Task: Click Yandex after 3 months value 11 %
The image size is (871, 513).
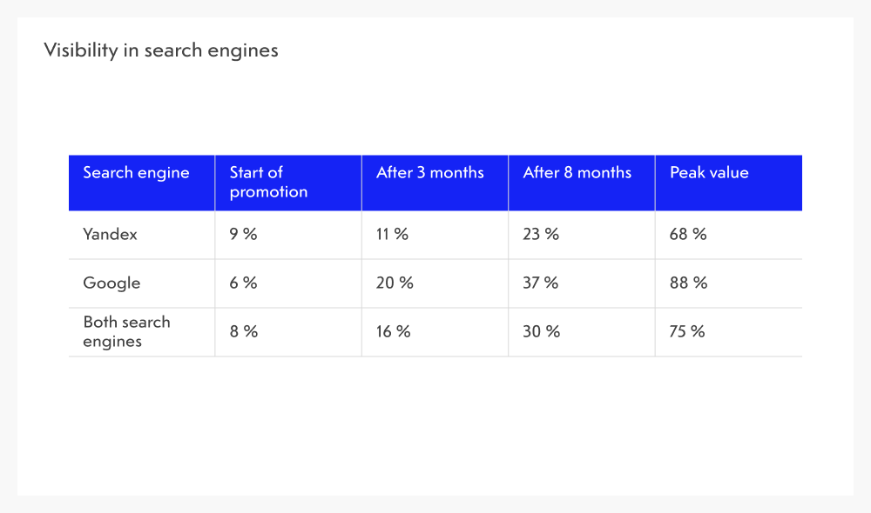Action: tap(392, 235)
